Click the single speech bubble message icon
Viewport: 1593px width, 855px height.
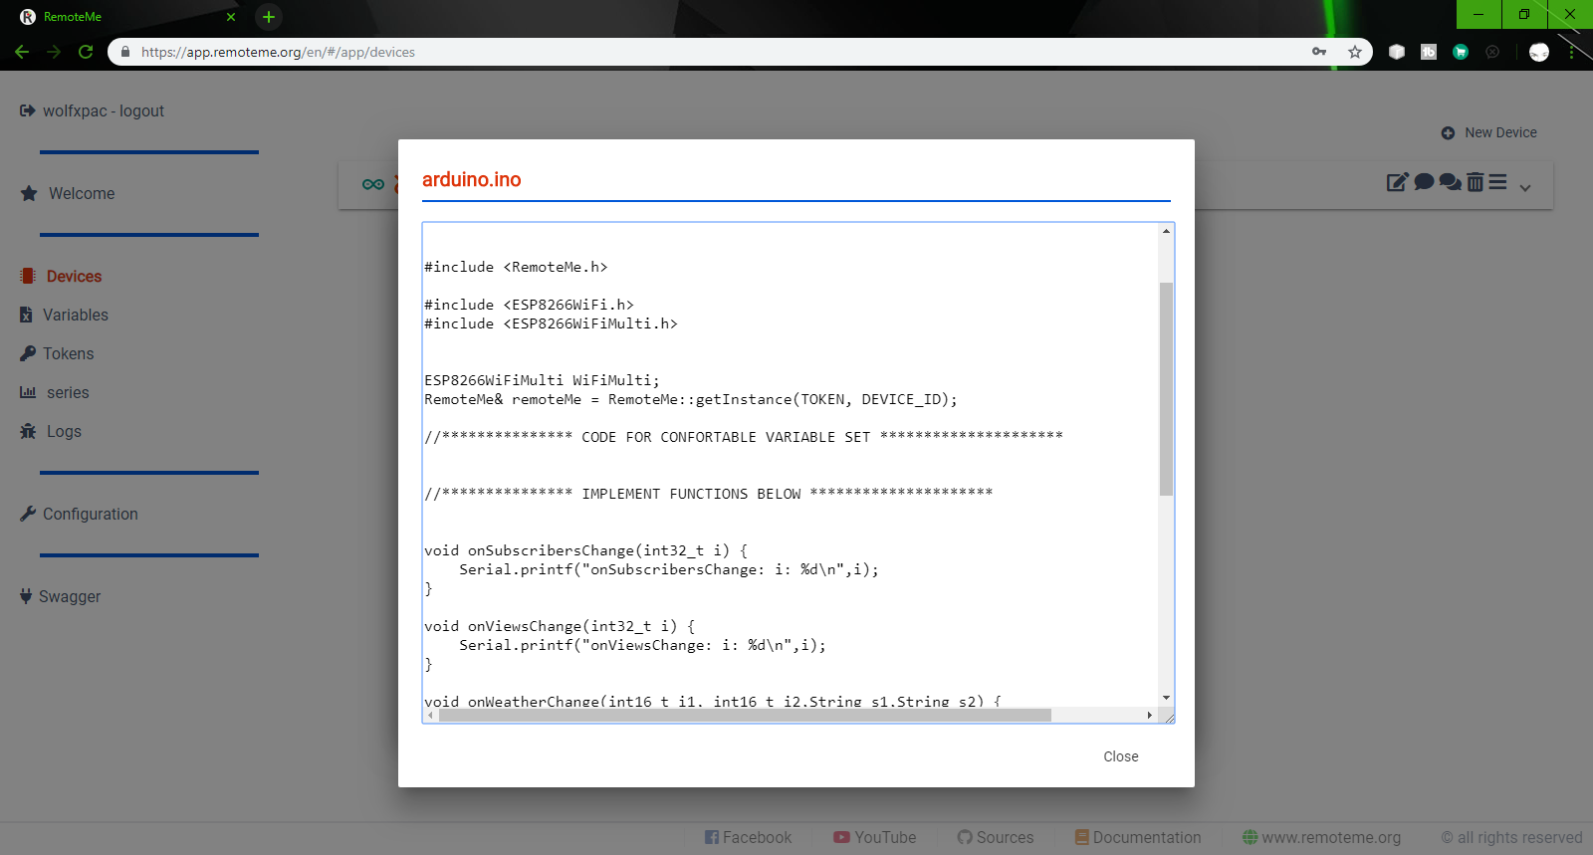tap(1424, 182)
